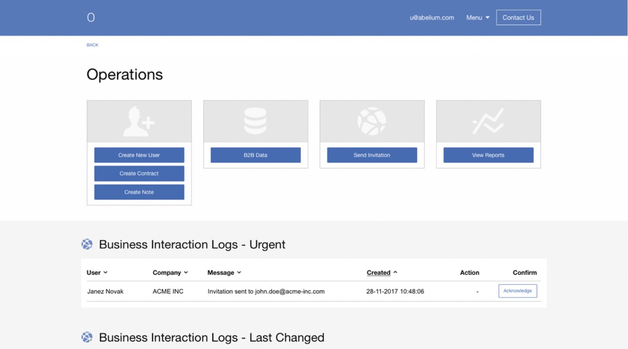Expand the User column filter chevron
628x349 pixels.
[106, 272]
